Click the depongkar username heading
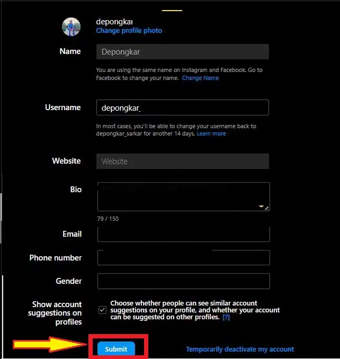 click(114, 22)
